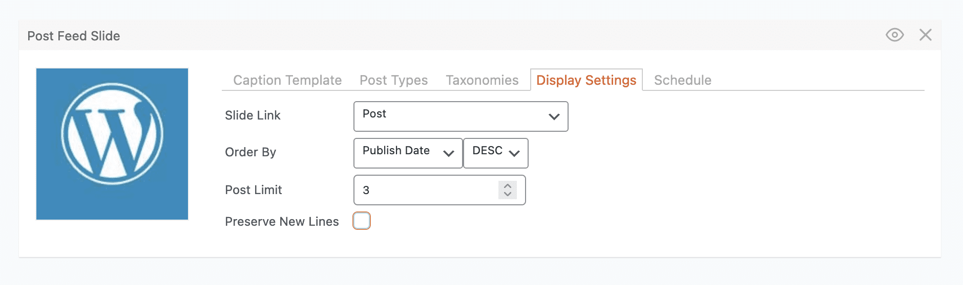This screenshot has height=285, width=963.
Task: Close the Post Feed Slide panel
Action: coord(925,35)
